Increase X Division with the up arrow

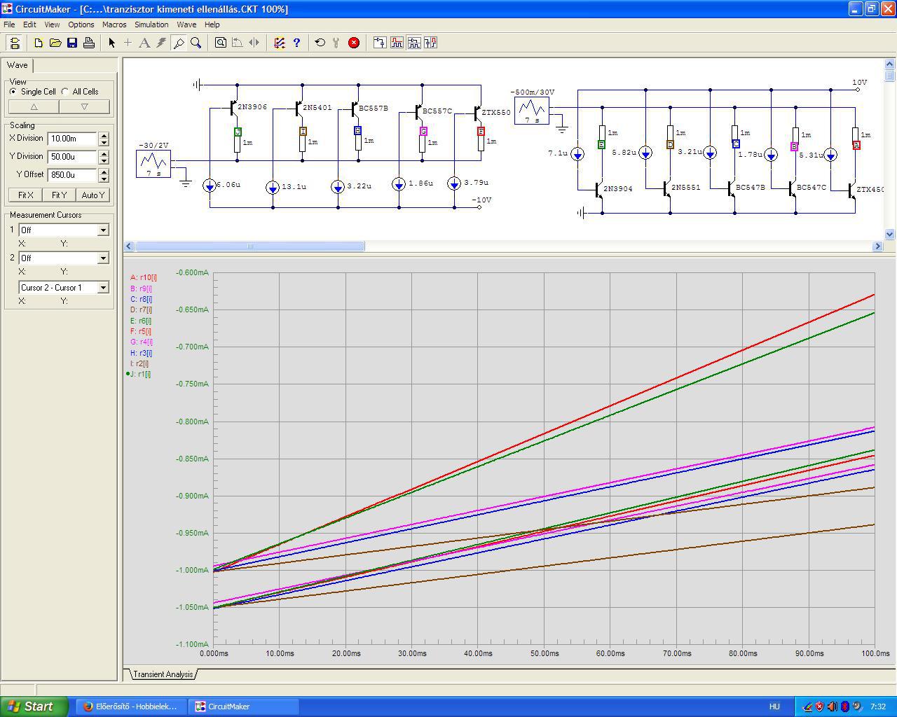tap(104, 135)
